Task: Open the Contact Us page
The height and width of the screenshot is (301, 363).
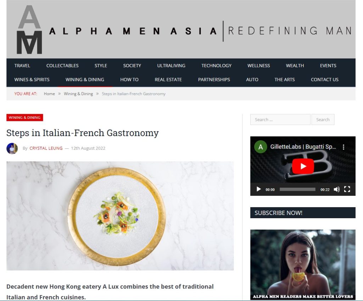Action: coord(325,80)
